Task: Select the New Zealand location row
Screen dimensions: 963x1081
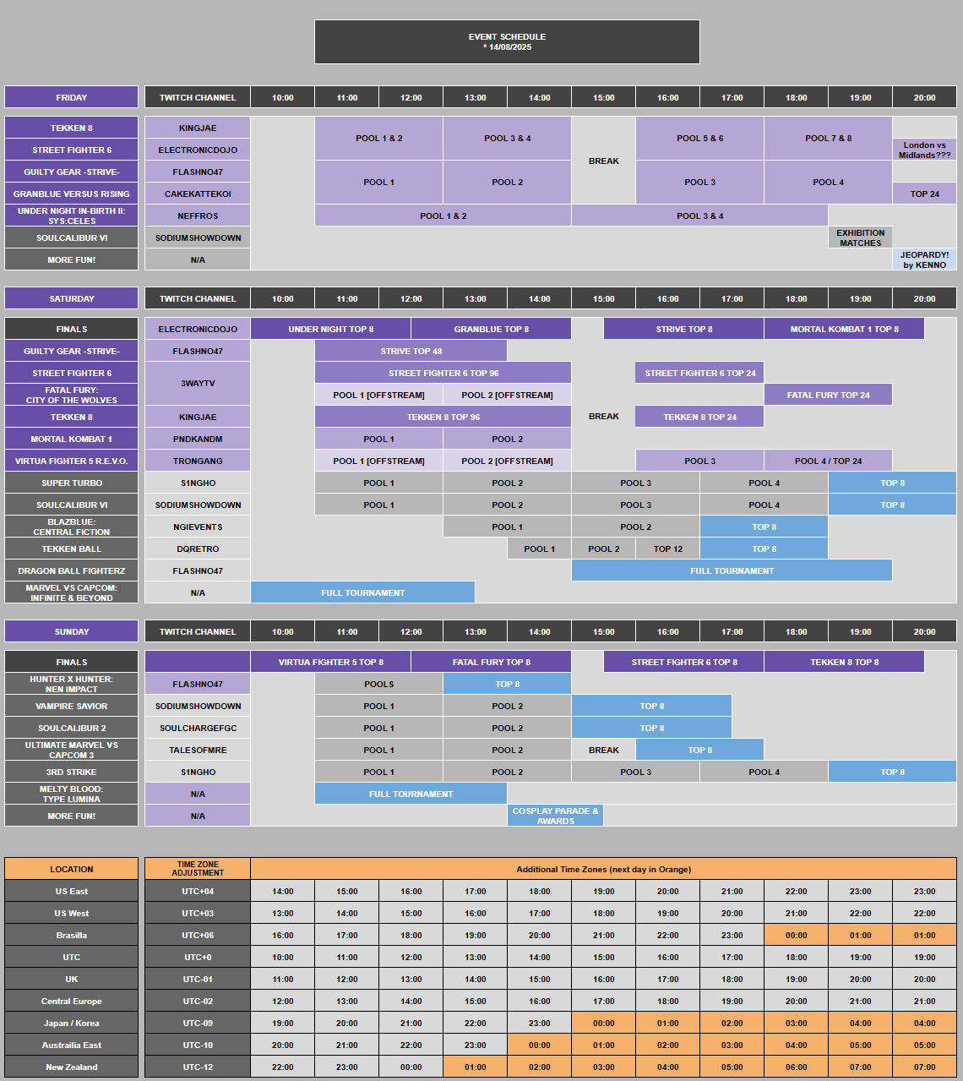Action: click(72, 1067)
